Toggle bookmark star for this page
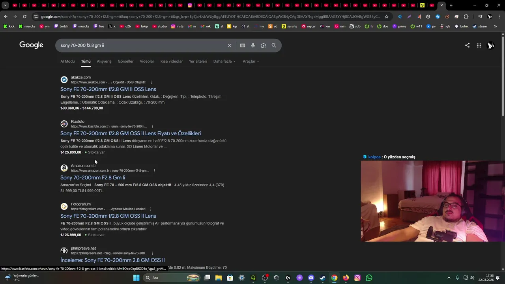505x284 pixels. point(387,17)
